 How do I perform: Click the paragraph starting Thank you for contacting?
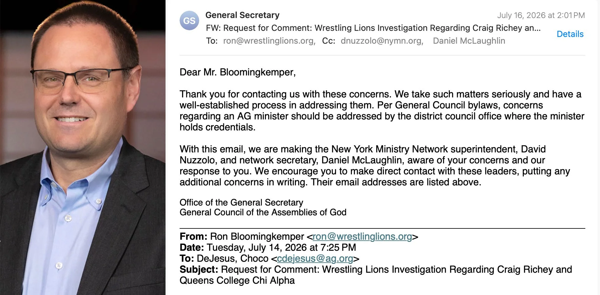point(382,111)
